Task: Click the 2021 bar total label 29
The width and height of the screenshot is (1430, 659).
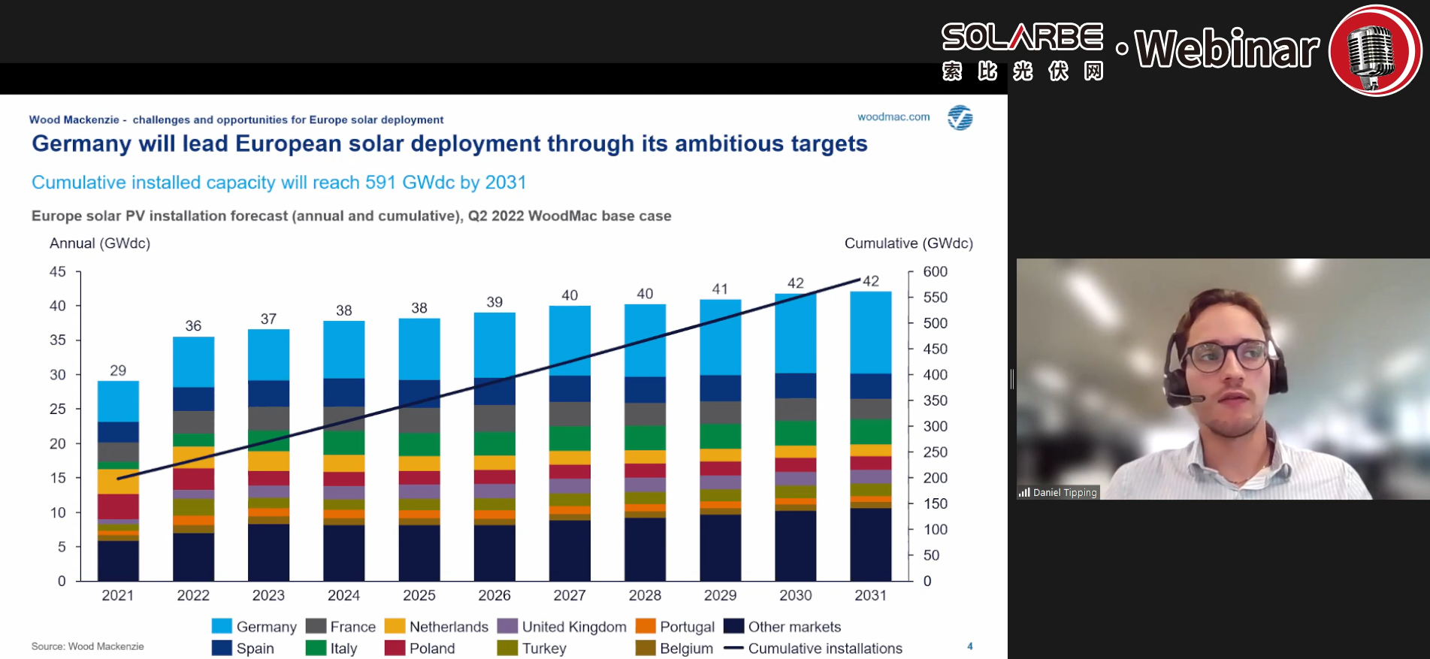Action: (x=118, y=370)
